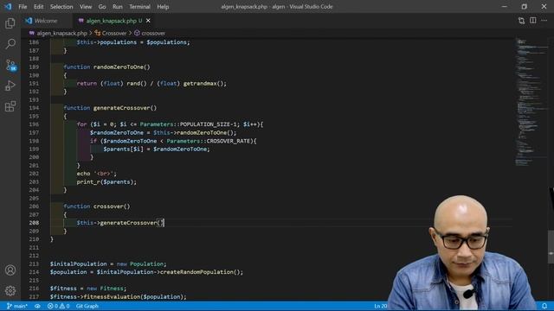554x311 pixels.
Task: Click the VS Code logo icon
Action: (8, 6)
